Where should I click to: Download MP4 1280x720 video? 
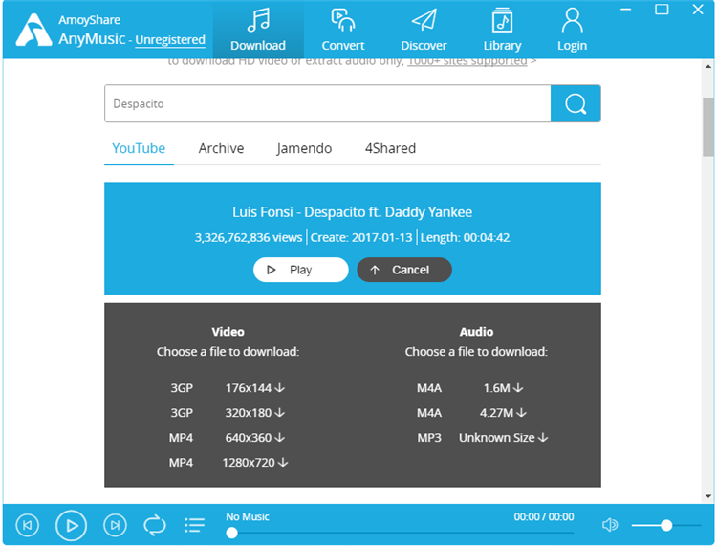(255, 462)
